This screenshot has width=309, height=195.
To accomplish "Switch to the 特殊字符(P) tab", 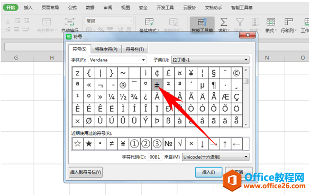I will [x=106, y=50].
